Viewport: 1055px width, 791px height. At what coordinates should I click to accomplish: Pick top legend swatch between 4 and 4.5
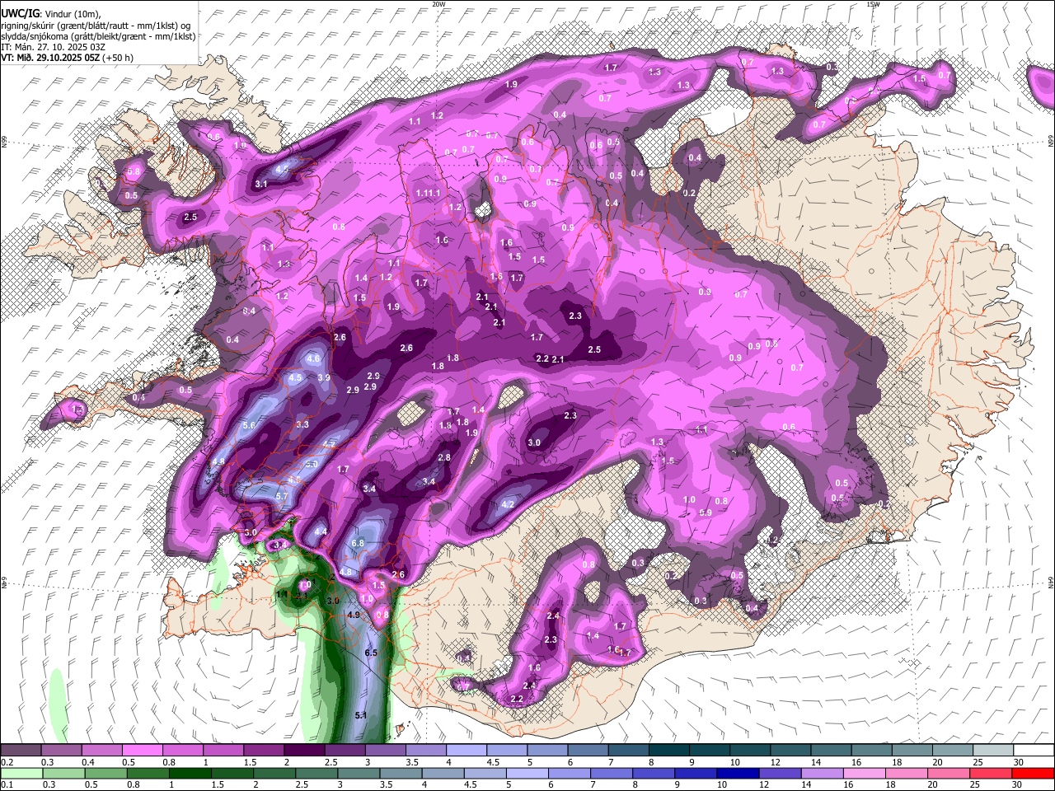467,751
